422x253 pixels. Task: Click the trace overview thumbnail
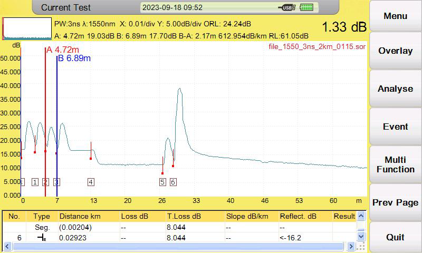pos(27,29)
